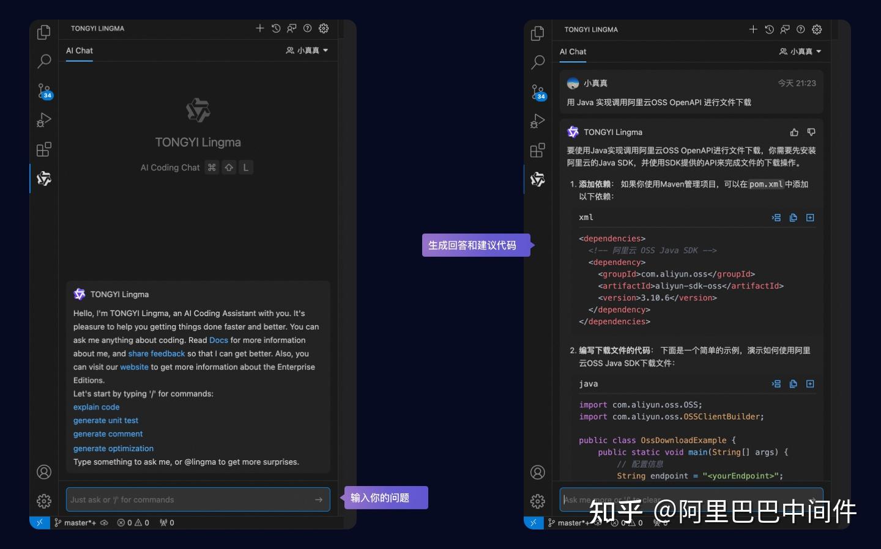Open Lingma settings gear in left window header
Viewport: 881px width, 549px height.
tap(324, 28)
